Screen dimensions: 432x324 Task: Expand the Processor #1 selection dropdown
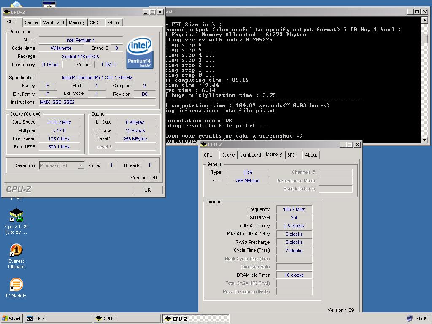click(81, 165)
